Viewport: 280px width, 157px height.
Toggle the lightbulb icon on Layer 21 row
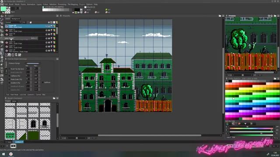click(x=52, y=30)
